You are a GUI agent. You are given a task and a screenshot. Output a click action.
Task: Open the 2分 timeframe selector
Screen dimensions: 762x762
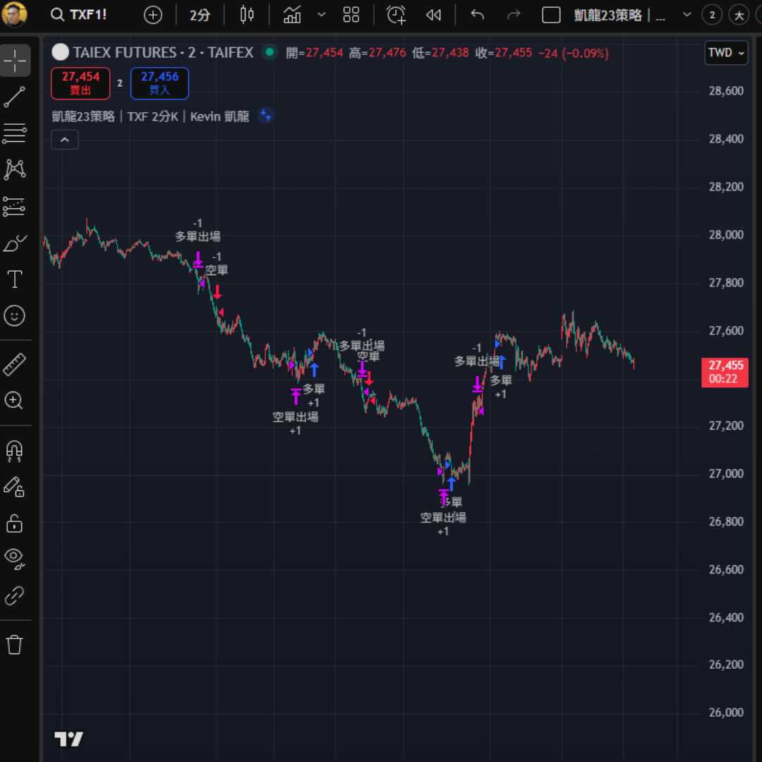coord(200,15)
